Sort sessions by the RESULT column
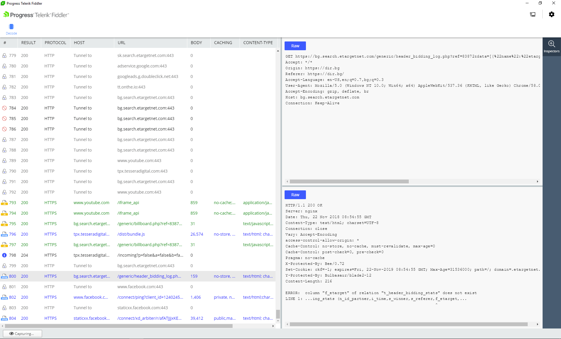Viewport: 561px width, 339px height. [x=28, y=42]
